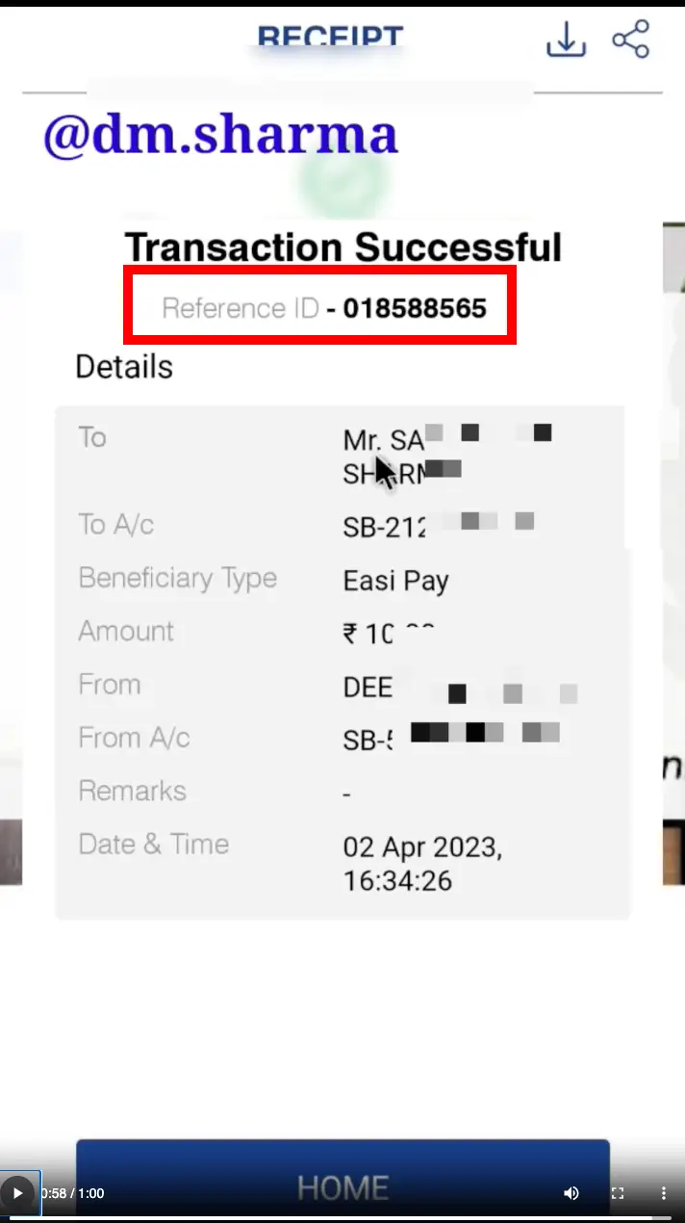Click the RECEIPT title at top
Screen dimensions: 685x1223
tap(330, 39)
